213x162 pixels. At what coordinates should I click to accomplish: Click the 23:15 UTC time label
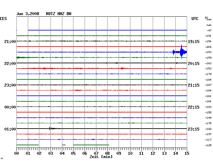point(194,129)
